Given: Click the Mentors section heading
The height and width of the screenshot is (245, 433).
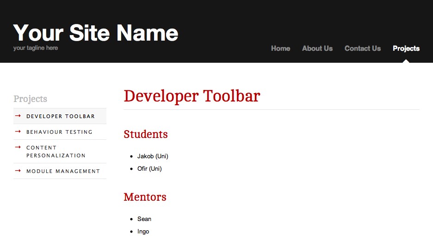Looking at the screenshot, I should click(145, 197).
